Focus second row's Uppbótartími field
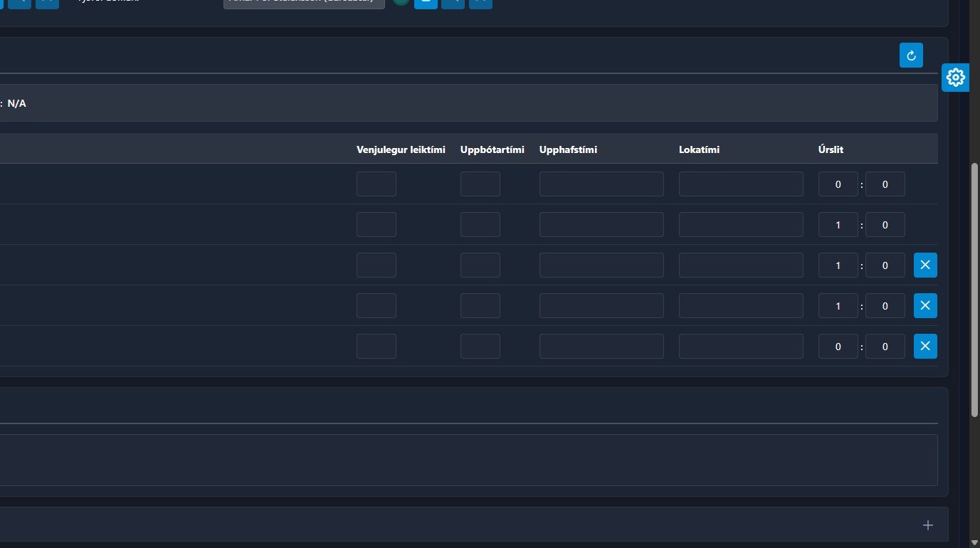 (x=480, y=224)
